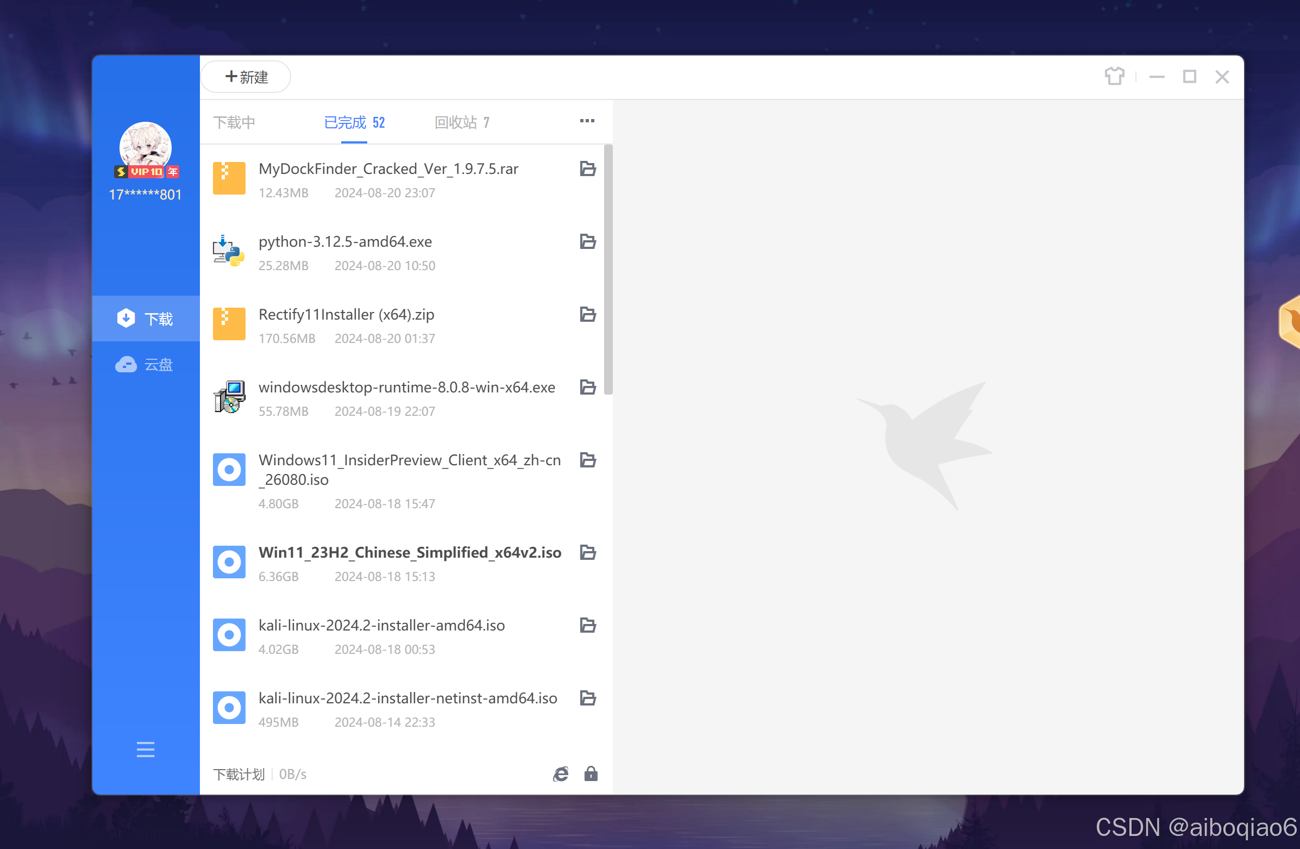
Task: Click the lock icon in the status bar
Action: pos(591,773)
